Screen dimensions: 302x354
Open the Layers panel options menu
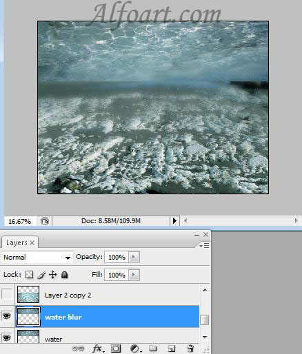pos(204,246)
